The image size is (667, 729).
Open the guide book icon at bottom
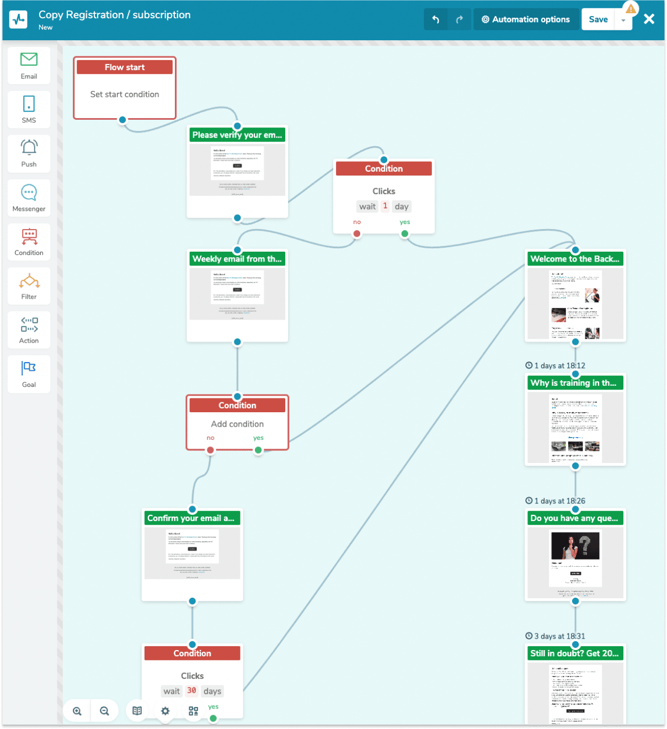coord(137,711)
